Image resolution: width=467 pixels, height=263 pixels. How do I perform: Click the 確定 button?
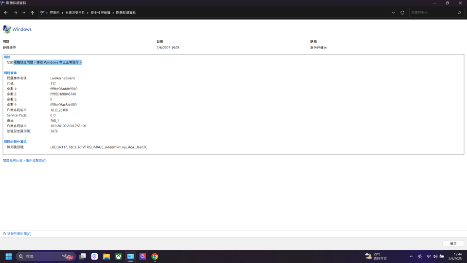point(453,244)
